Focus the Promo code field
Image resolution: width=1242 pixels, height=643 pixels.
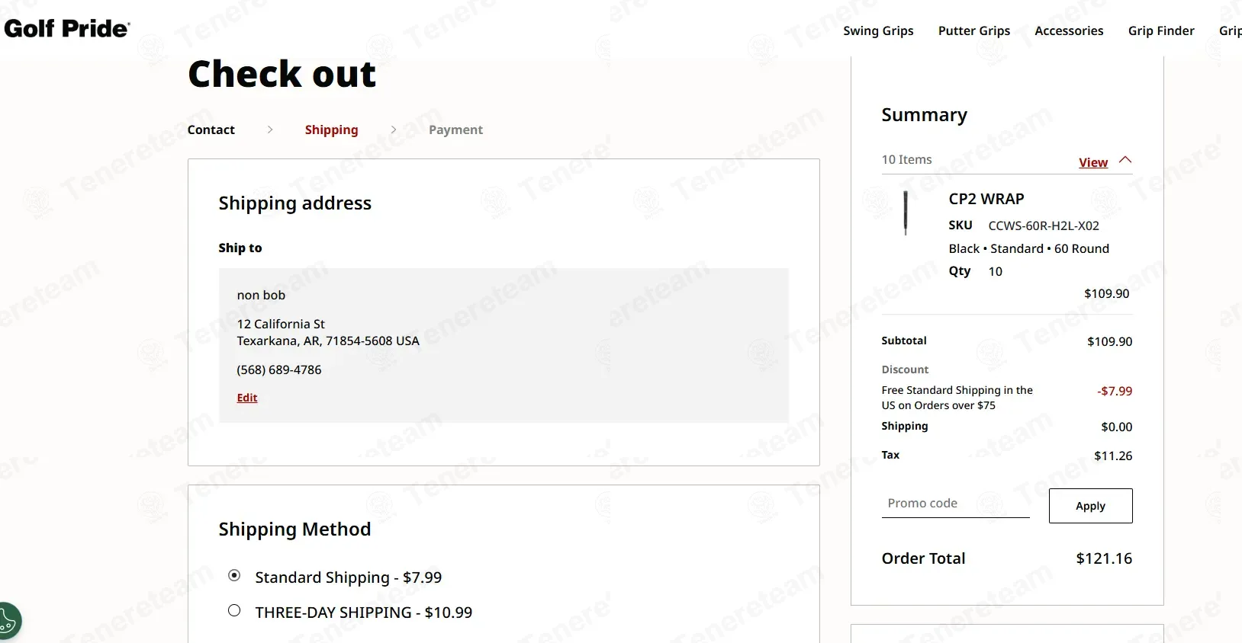point(955,504)
